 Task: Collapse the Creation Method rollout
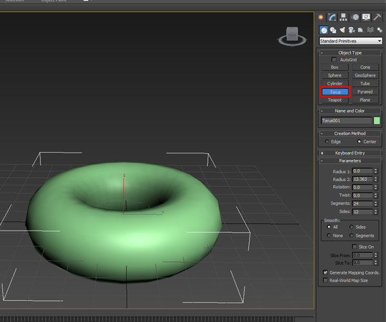click(350, 133)
